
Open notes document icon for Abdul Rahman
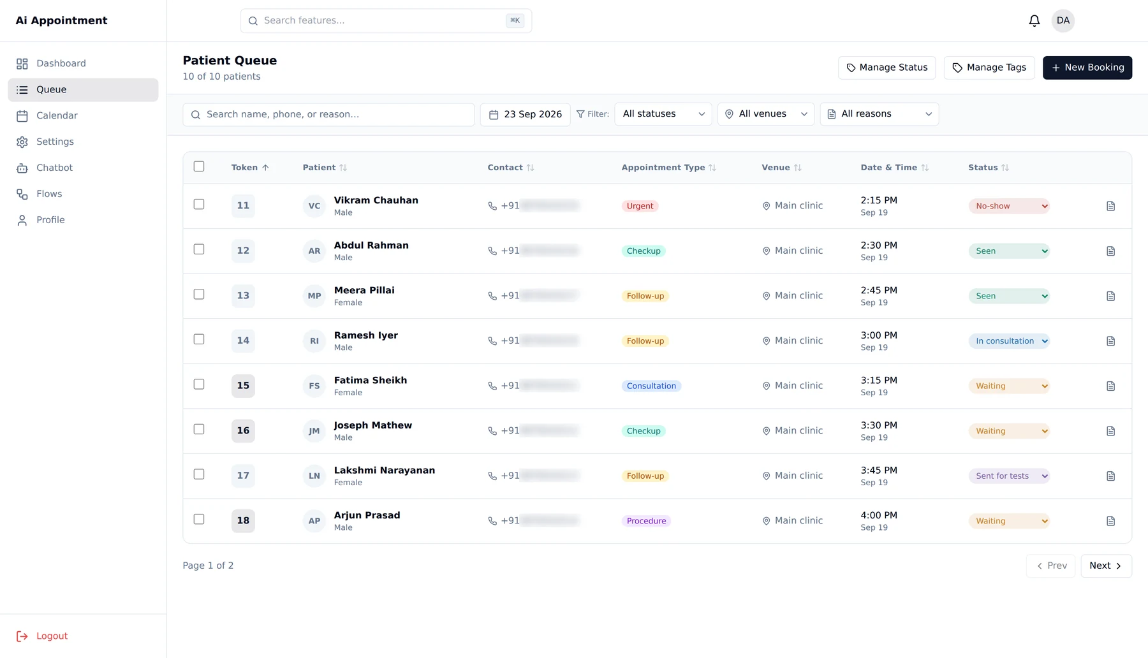(x=1110, y=251)
